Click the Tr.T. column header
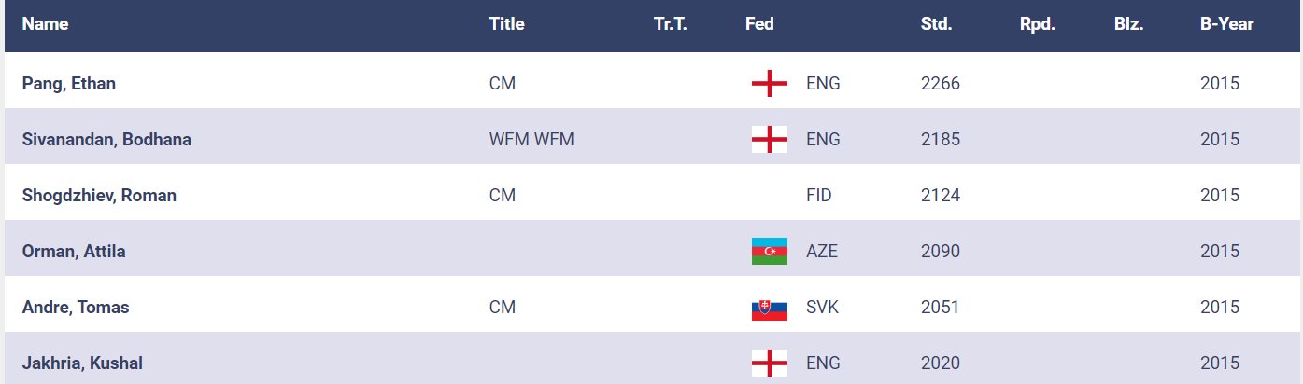Viewport: 1303px width, 384px height. coord(671,24)
